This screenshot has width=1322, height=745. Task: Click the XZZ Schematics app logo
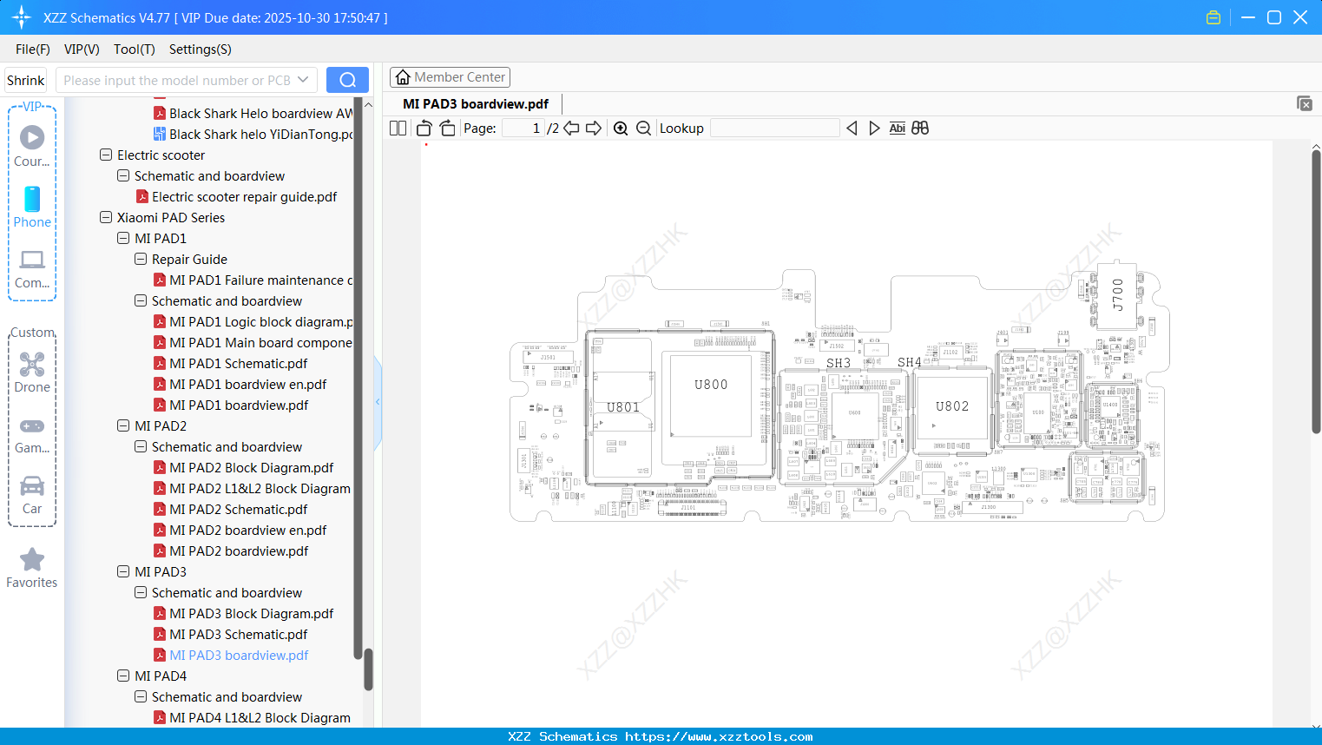pos(22,17)
